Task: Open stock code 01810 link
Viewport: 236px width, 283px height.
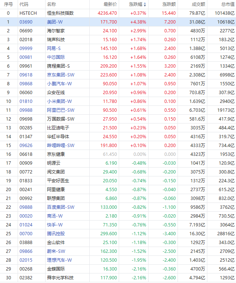Action: [26, 101]
